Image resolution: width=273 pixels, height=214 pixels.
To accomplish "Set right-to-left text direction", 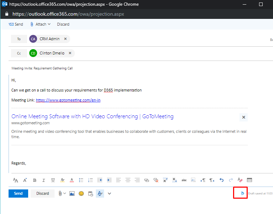I will (x=212, y=180).
